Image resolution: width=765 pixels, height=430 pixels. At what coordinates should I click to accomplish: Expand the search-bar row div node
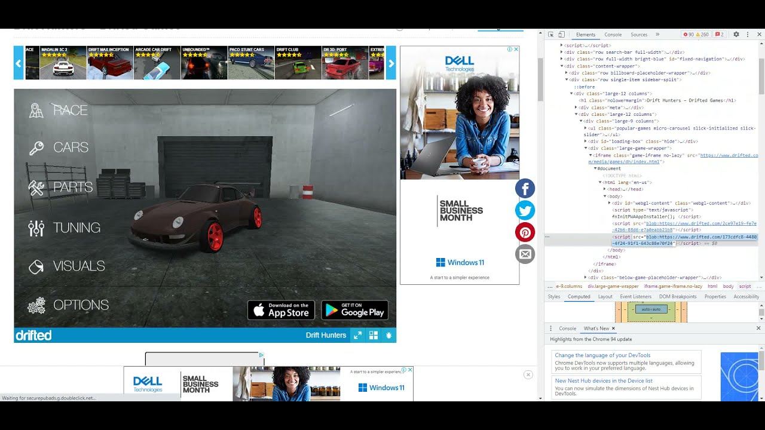pyautogui.click(x=562, y=53)
